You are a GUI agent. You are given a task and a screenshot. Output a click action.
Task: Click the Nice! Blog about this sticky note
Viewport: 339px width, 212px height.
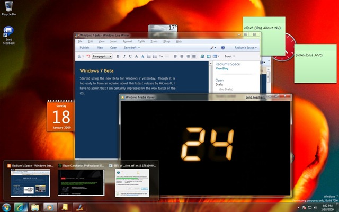coord(264,36)
